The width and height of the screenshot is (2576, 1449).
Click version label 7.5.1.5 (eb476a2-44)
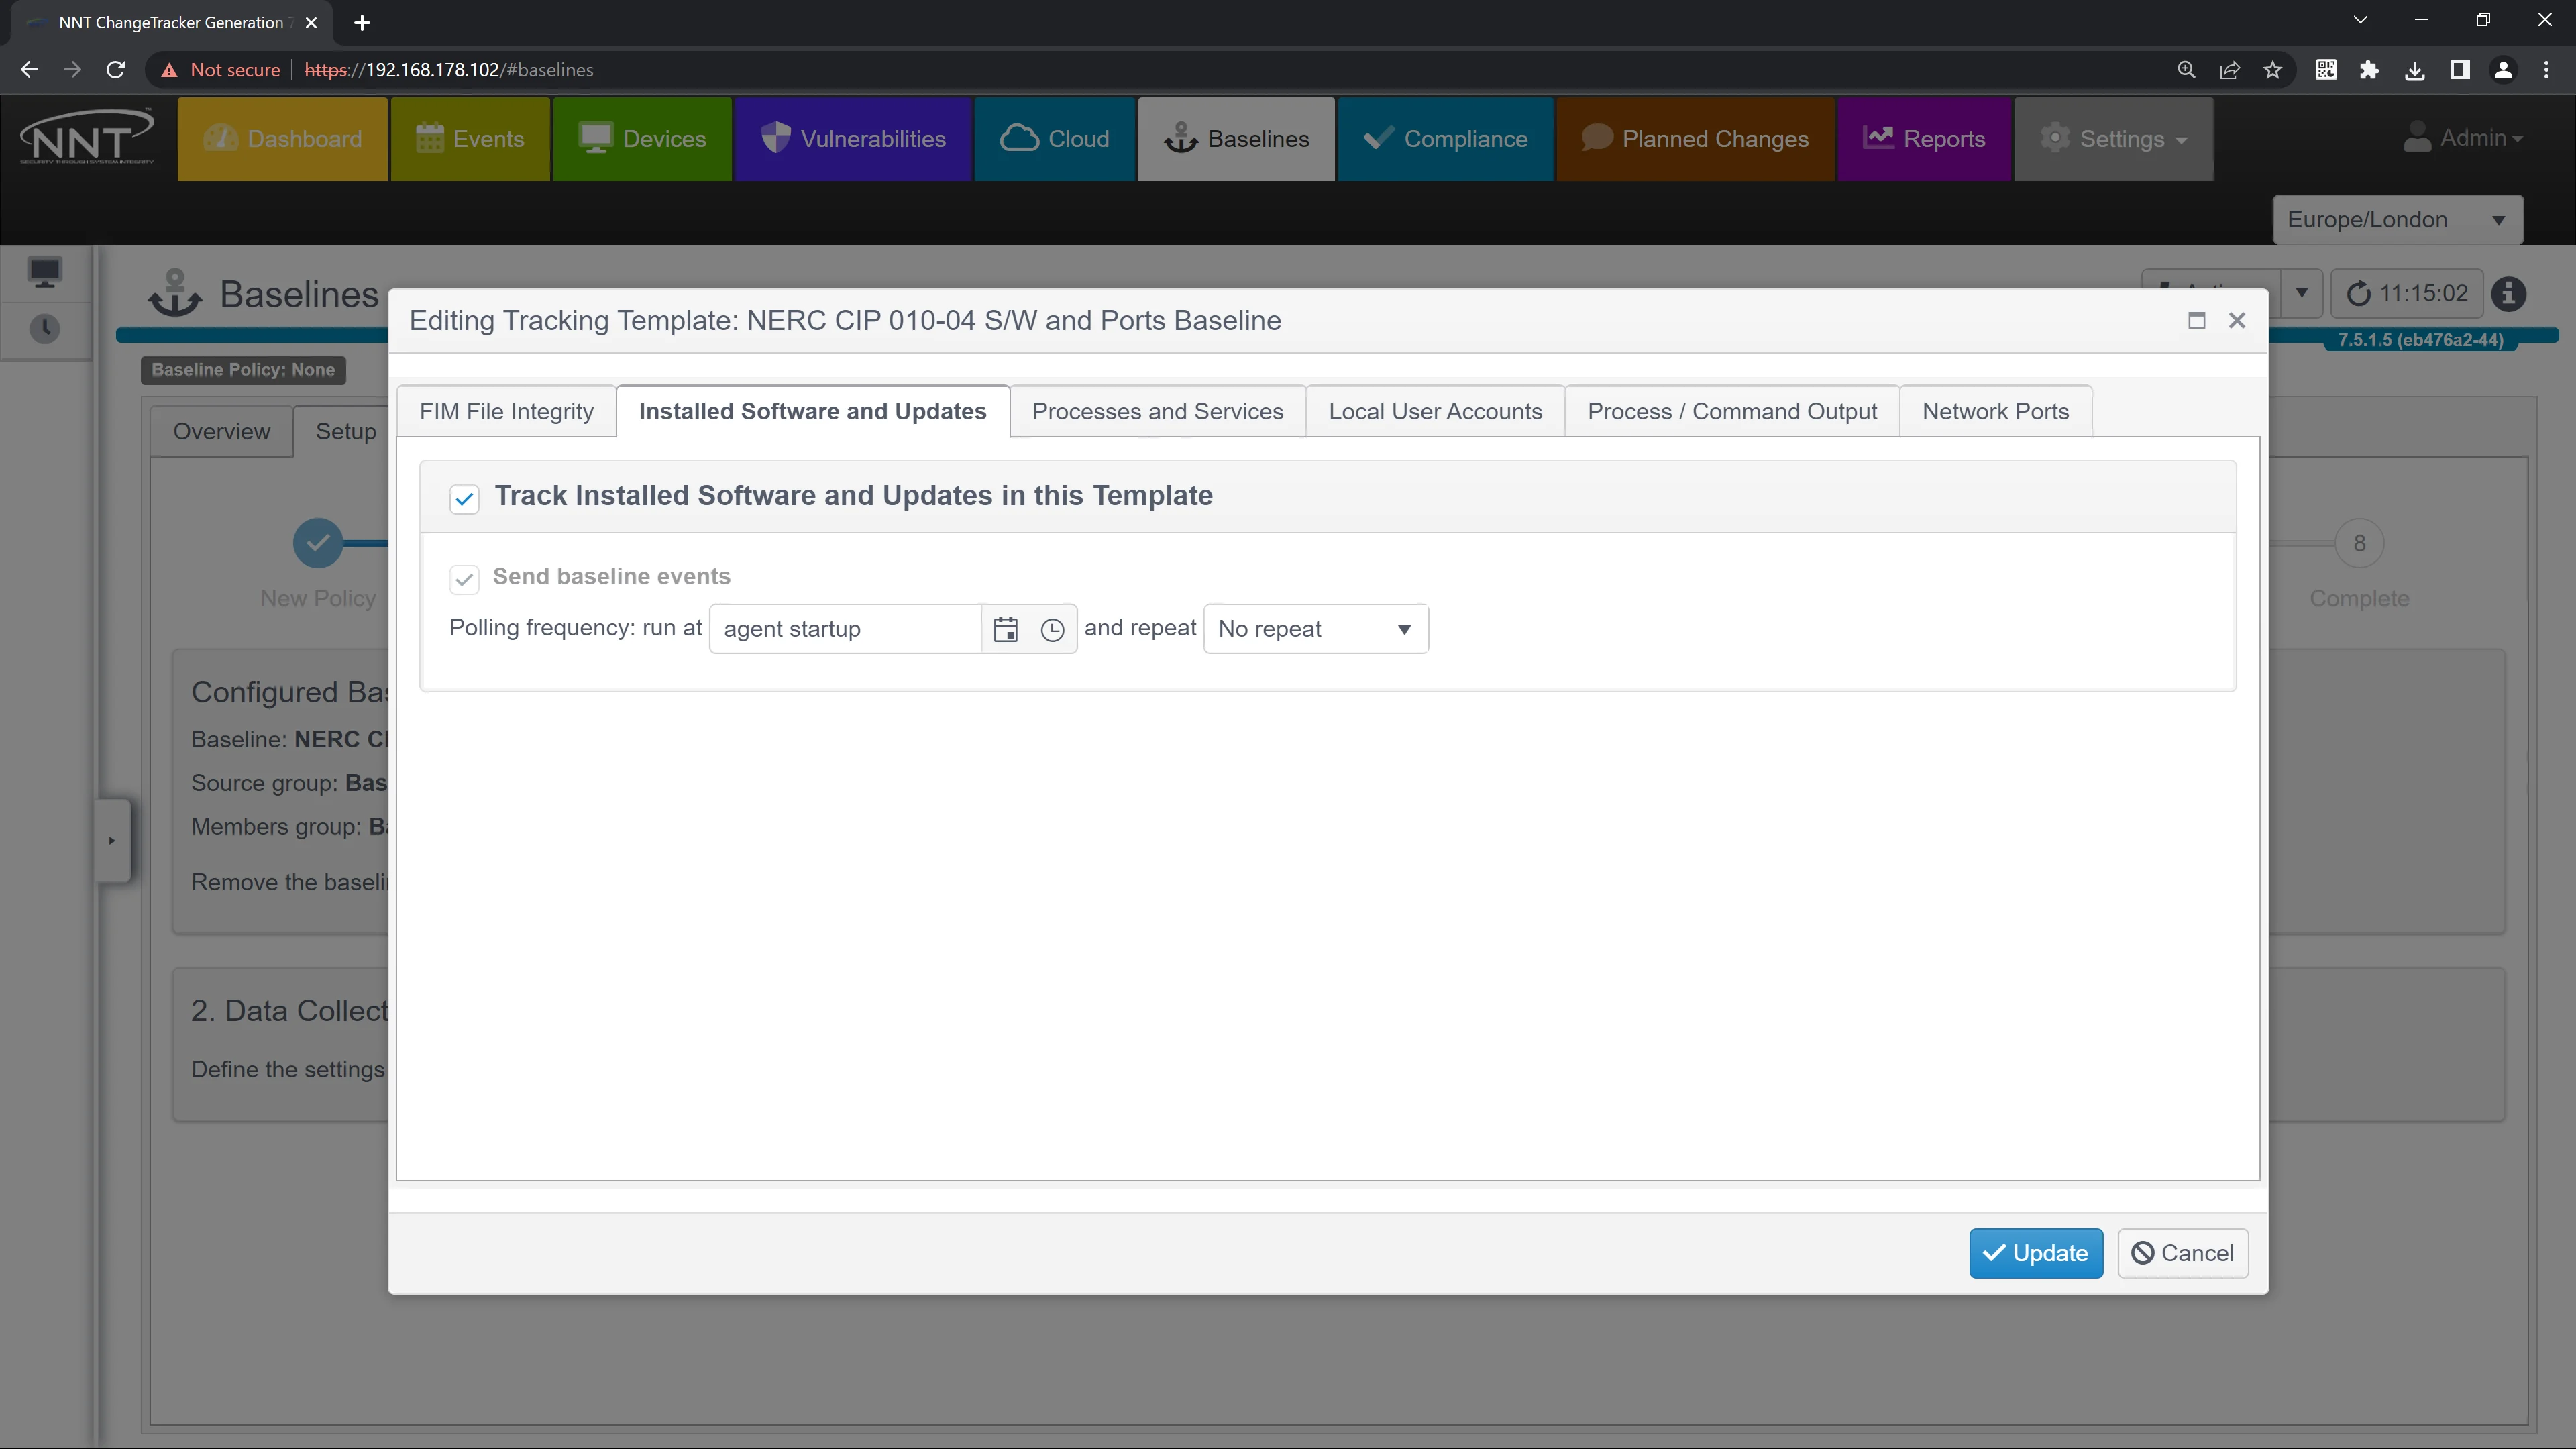coord(2420,340)
